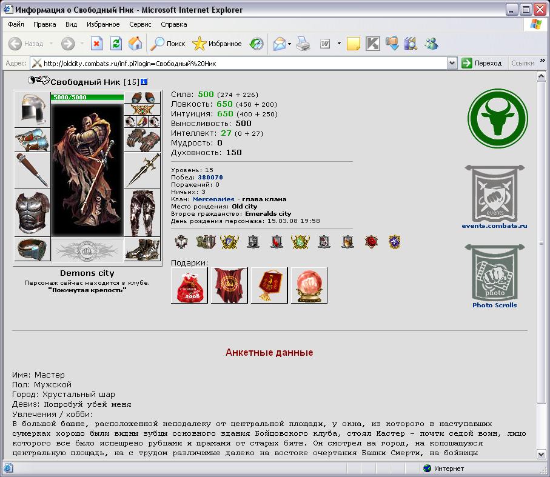The width and height of the screenshot is (550, 477).
Task: Open the Правка menu
Action: 44,24
